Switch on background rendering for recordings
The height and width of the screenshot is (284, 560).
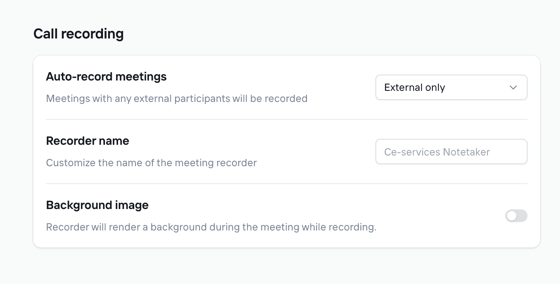[516, 215]
